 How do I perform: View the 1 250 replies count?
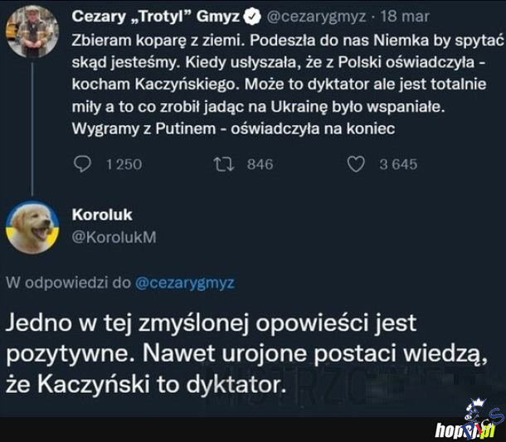124,164
